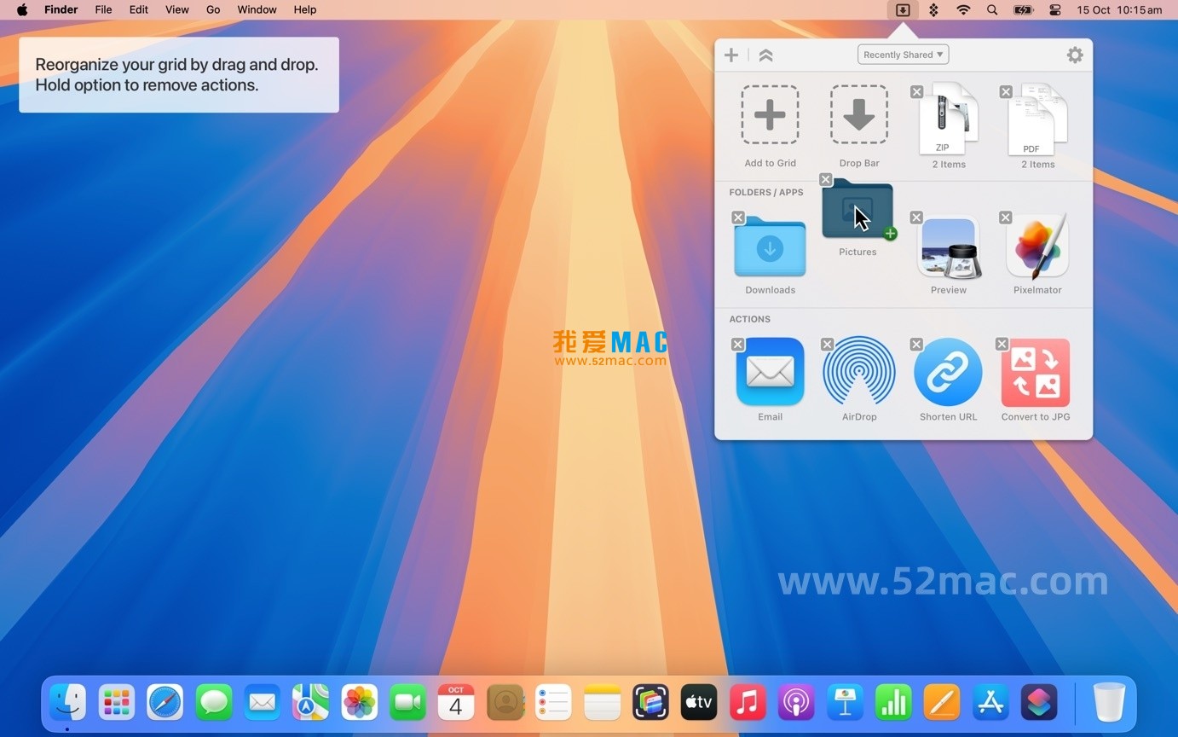The width and height of the screenshot is (1178, 737).
Task: Remove the PDF 2 Items entry
Action: tap(1006, 91)
